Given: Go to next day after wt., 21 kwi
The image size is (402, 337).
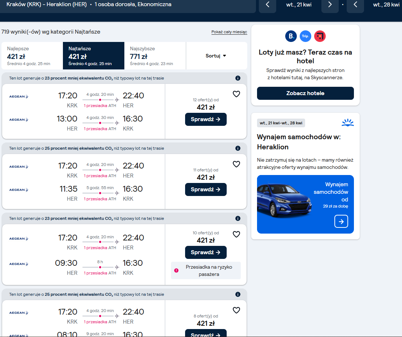Looking at the screenshot, I should [330, 5].
